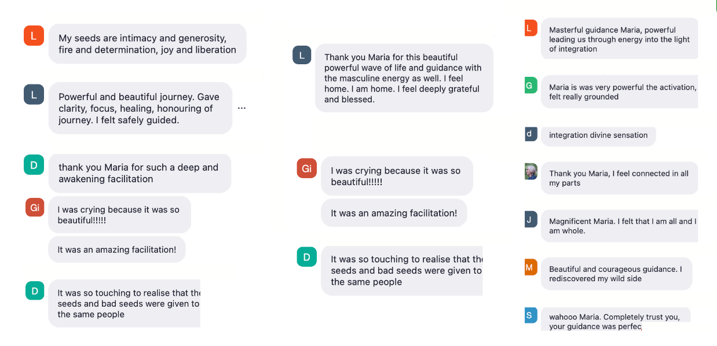Click the "integration divine sensation" message
The height and width of the screenshot is (346, 717).
[598, 135]
